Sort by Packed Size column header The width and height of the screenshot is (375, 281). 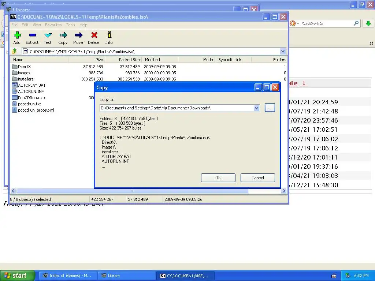[x=123, y=60]
